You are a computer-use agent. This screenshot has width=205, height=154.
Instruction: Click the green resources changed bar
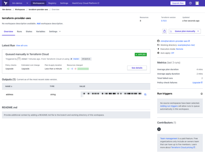coord(83,69)
